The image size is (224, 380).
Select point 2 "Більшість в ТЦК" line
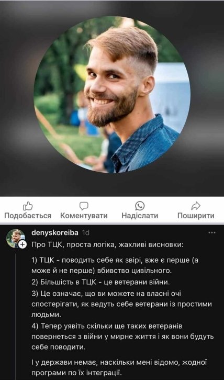click(104, 282)
